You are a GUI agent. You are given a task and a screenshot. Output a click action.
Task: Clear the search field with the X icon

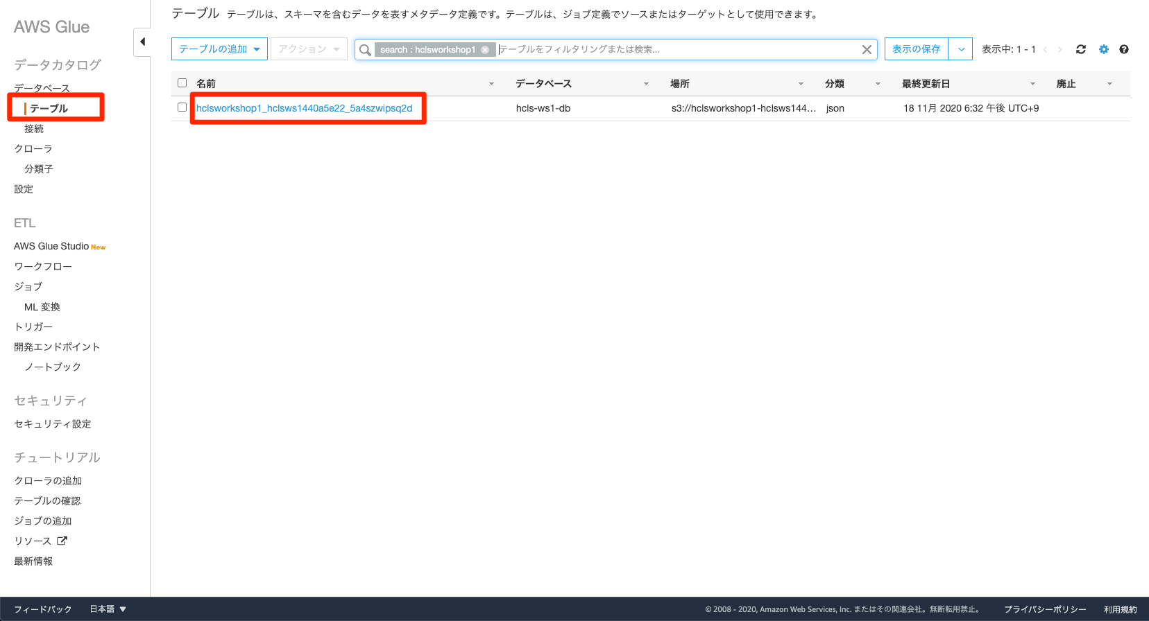tap(867, 49)
